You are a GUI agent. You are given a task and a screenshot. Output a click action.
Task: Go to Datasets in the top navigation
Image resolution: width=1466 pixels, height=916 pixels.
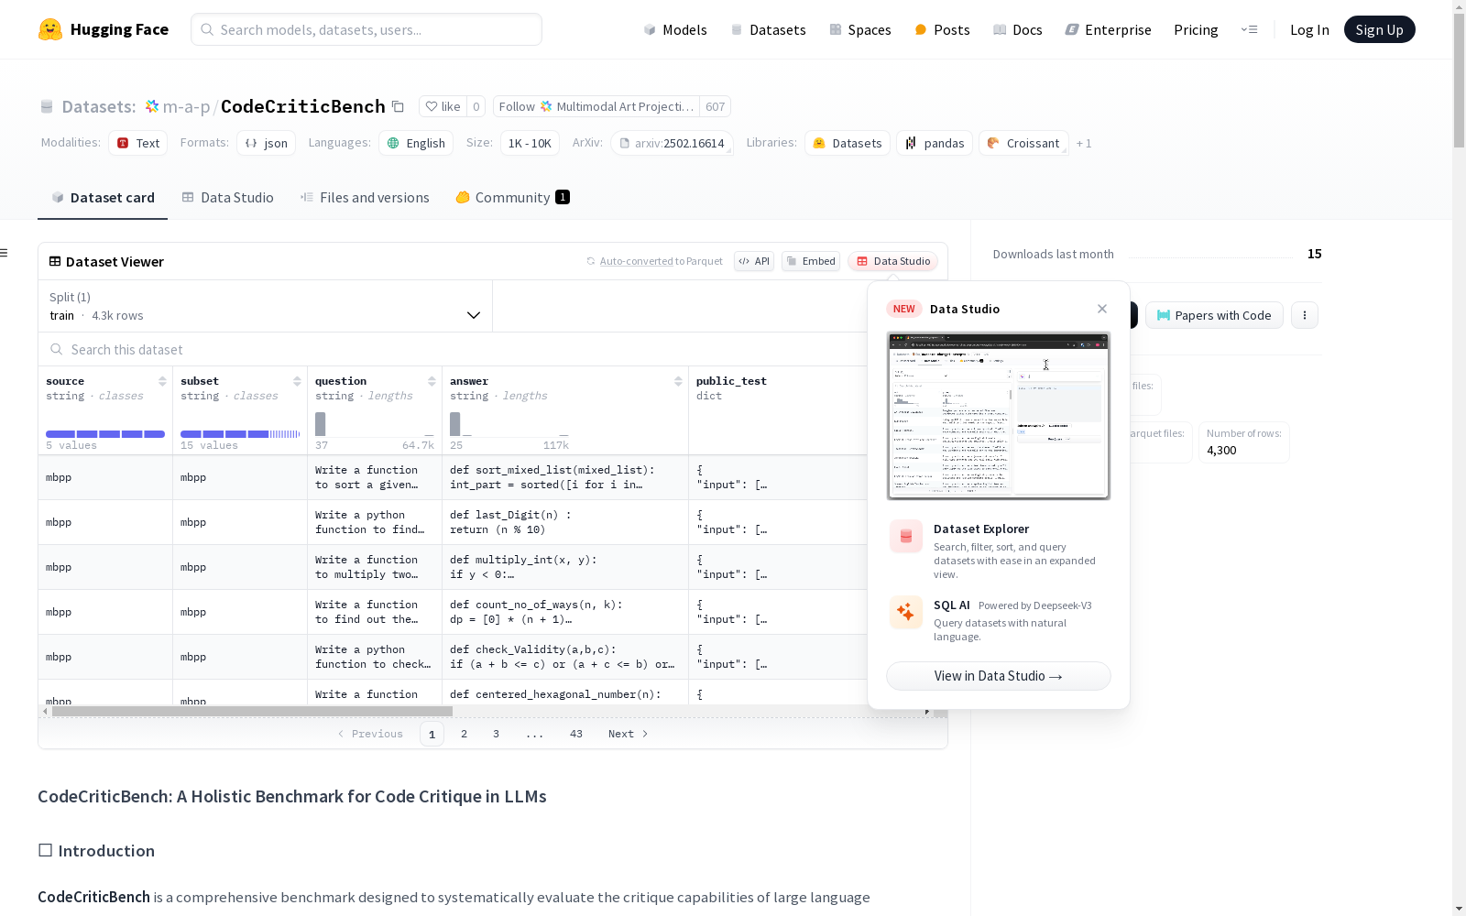768,29
